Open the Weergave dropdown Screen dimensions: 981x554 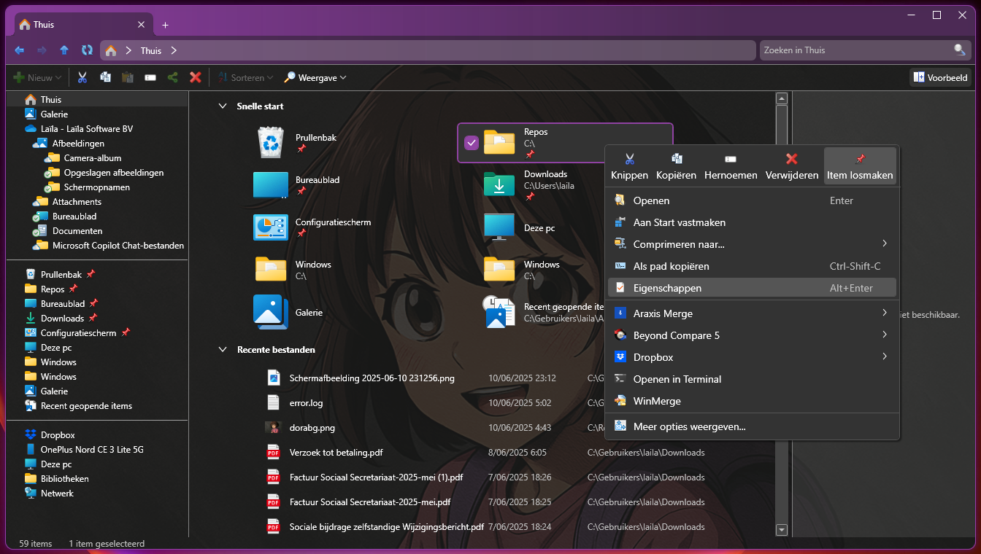click(315, 77)
